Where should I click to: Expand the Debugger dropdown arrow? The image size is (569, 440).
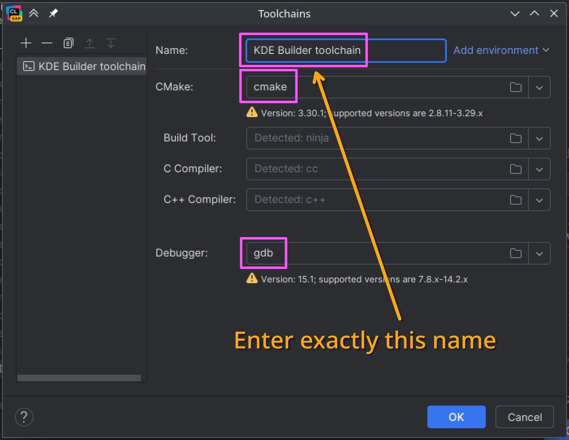pyautogui.click(x=539, y=254)
